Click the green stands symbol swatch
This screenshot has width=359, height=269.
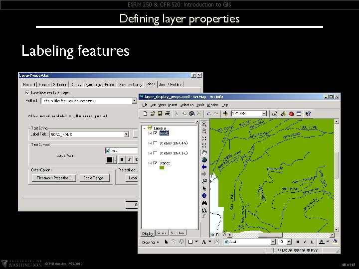(x=162, y=168)
